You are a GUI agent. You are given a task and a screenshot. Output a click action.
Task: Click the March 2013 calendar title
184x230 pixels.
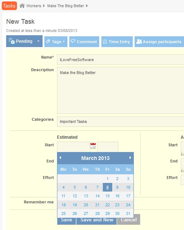click(95, 158)
